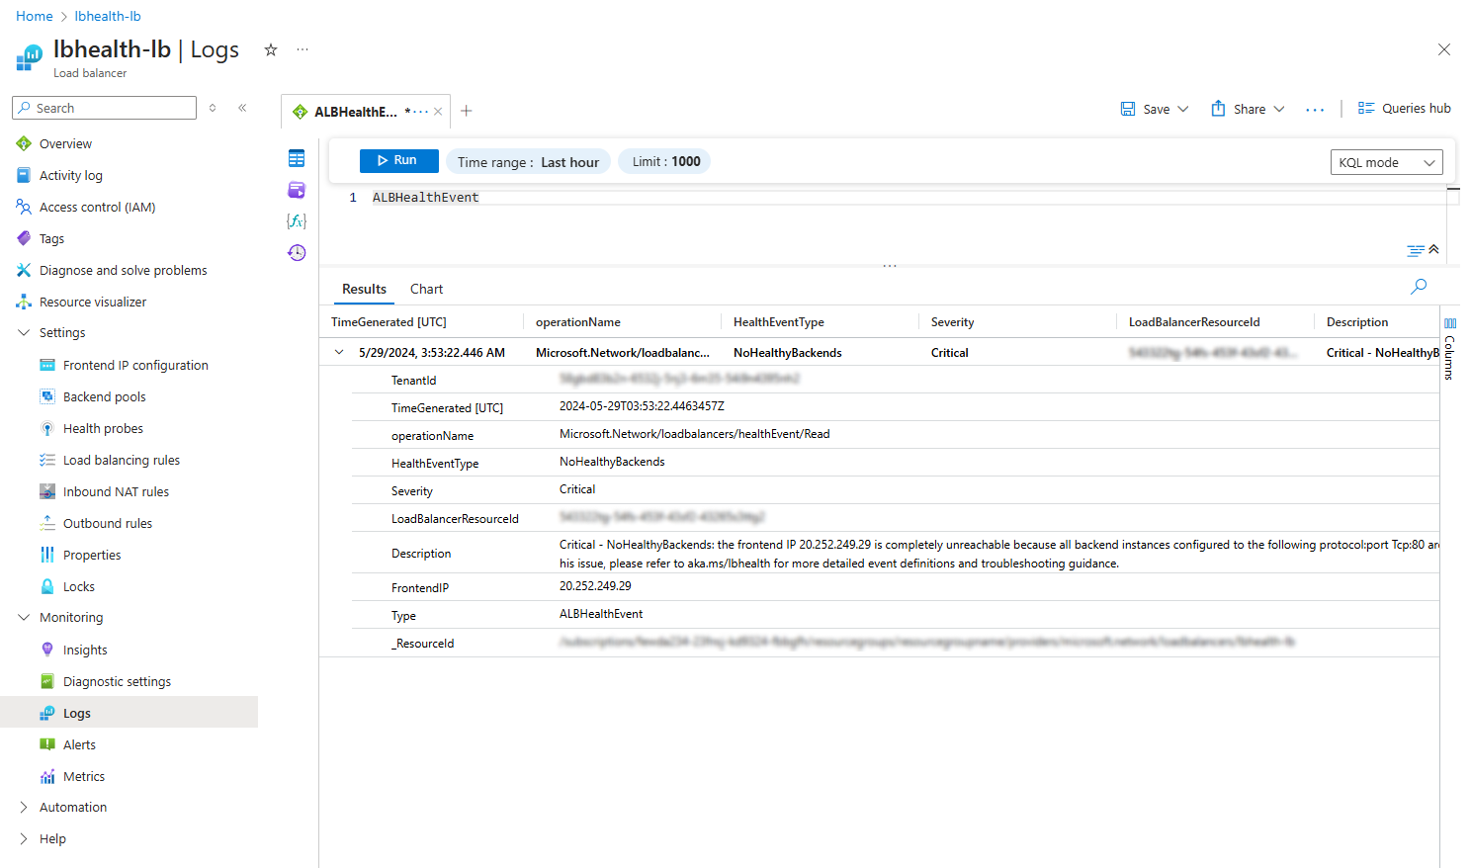Select the Logs sidebar item
Image resolution: width=1471 pixels, height=868 pixels.
click(129, 713)
